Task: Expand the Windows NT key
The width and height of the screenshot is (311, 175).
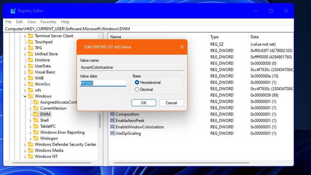Action: [x=25, y=157]
